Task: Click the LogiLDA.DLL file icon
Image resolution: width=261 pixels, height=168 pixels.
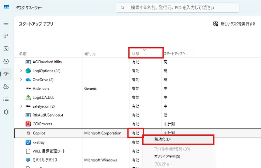Action: pyautogui.click(x=28, y=98)
